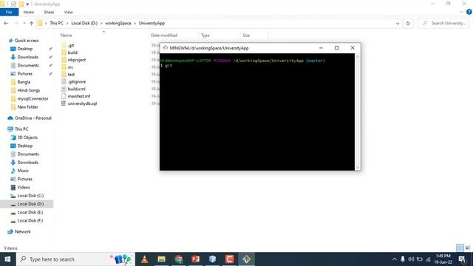Open pinned Pictures under Quick access
473x266 pixels.
point(24,74)
